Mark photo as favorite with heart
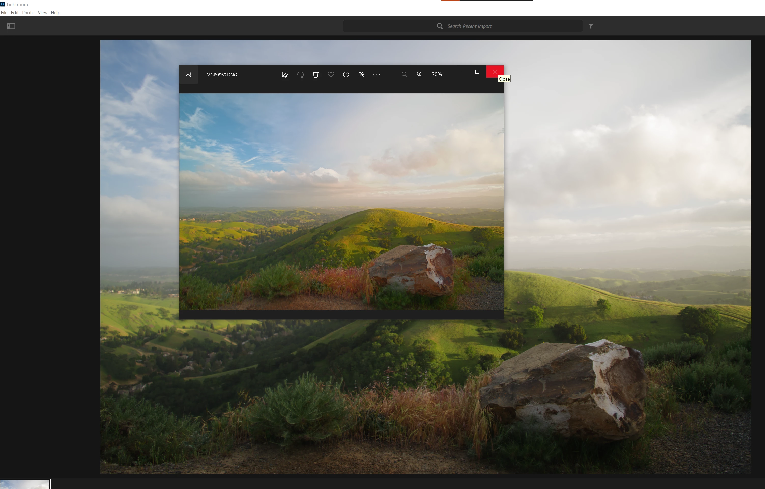The height and width of the screenshot is (489, 765). pos(331,74)
